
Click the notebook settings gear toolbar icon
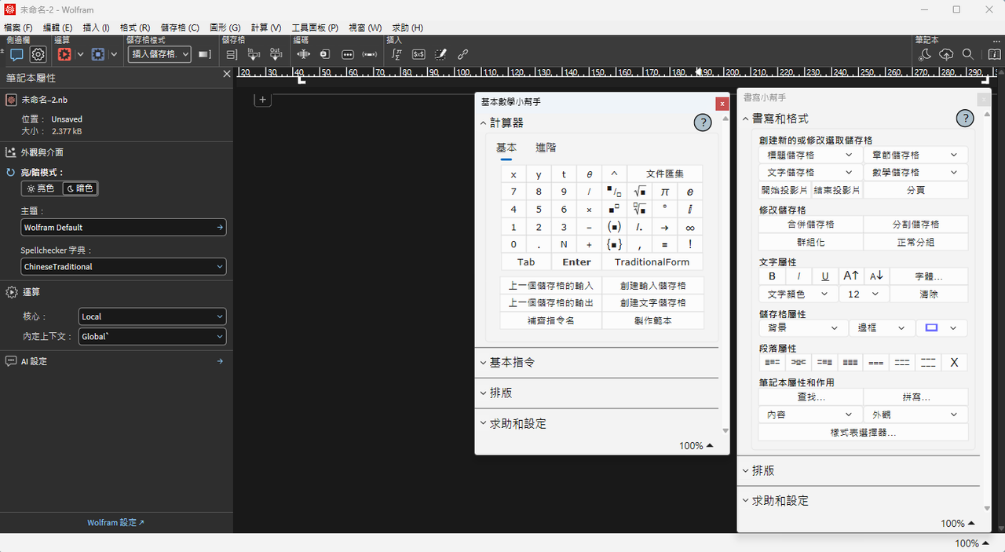[x=38, y=54]
